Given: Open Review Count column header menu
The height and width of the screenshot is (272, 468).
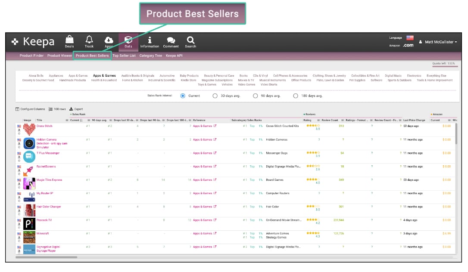Looking at the screenshot, I should (342, 121).
